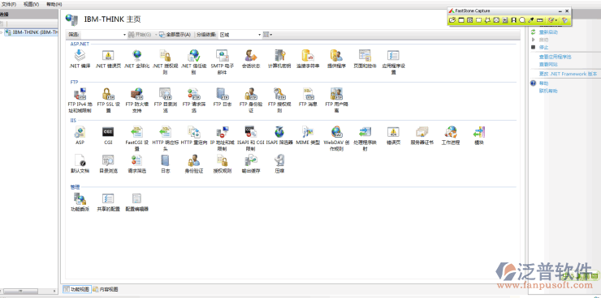Open the SMTP 电子邮件 icon
Viewport: 601px width, 298px height.
[223, 62]
